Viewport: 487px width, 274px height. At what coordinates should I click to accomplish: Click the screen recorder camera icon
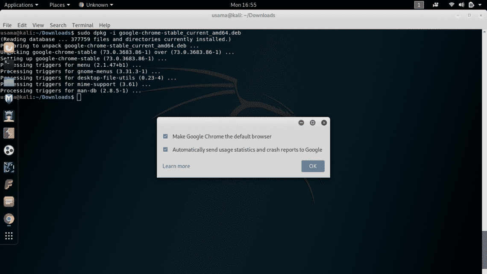coord(435,5)
